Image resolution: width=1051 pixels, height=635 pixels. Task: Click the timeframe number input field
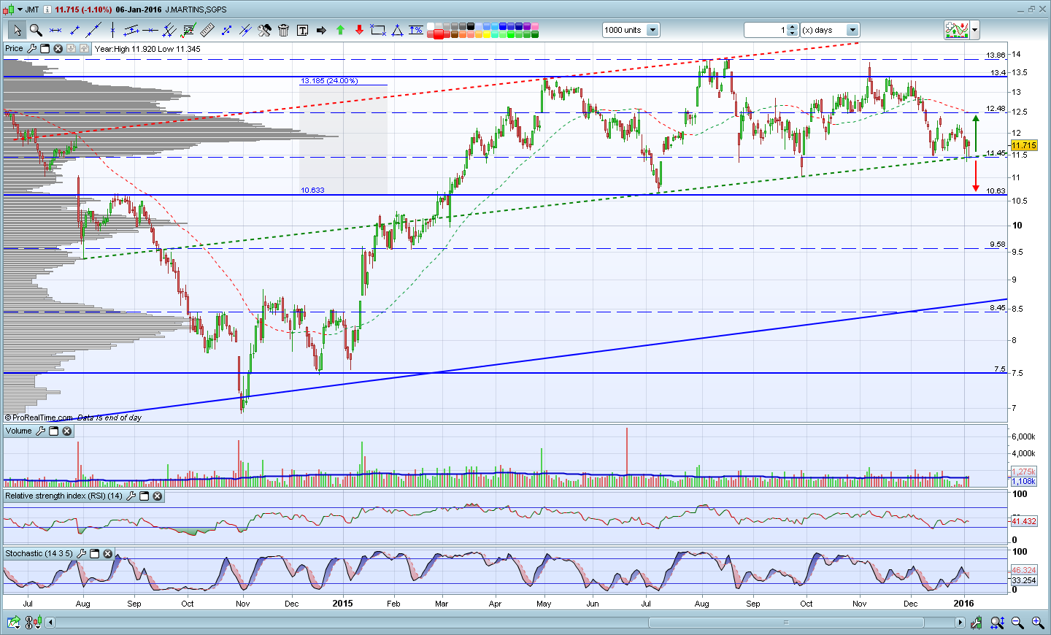[x=766, y=30]
